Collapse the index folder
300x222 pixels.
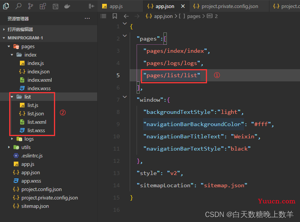[12, 55]
